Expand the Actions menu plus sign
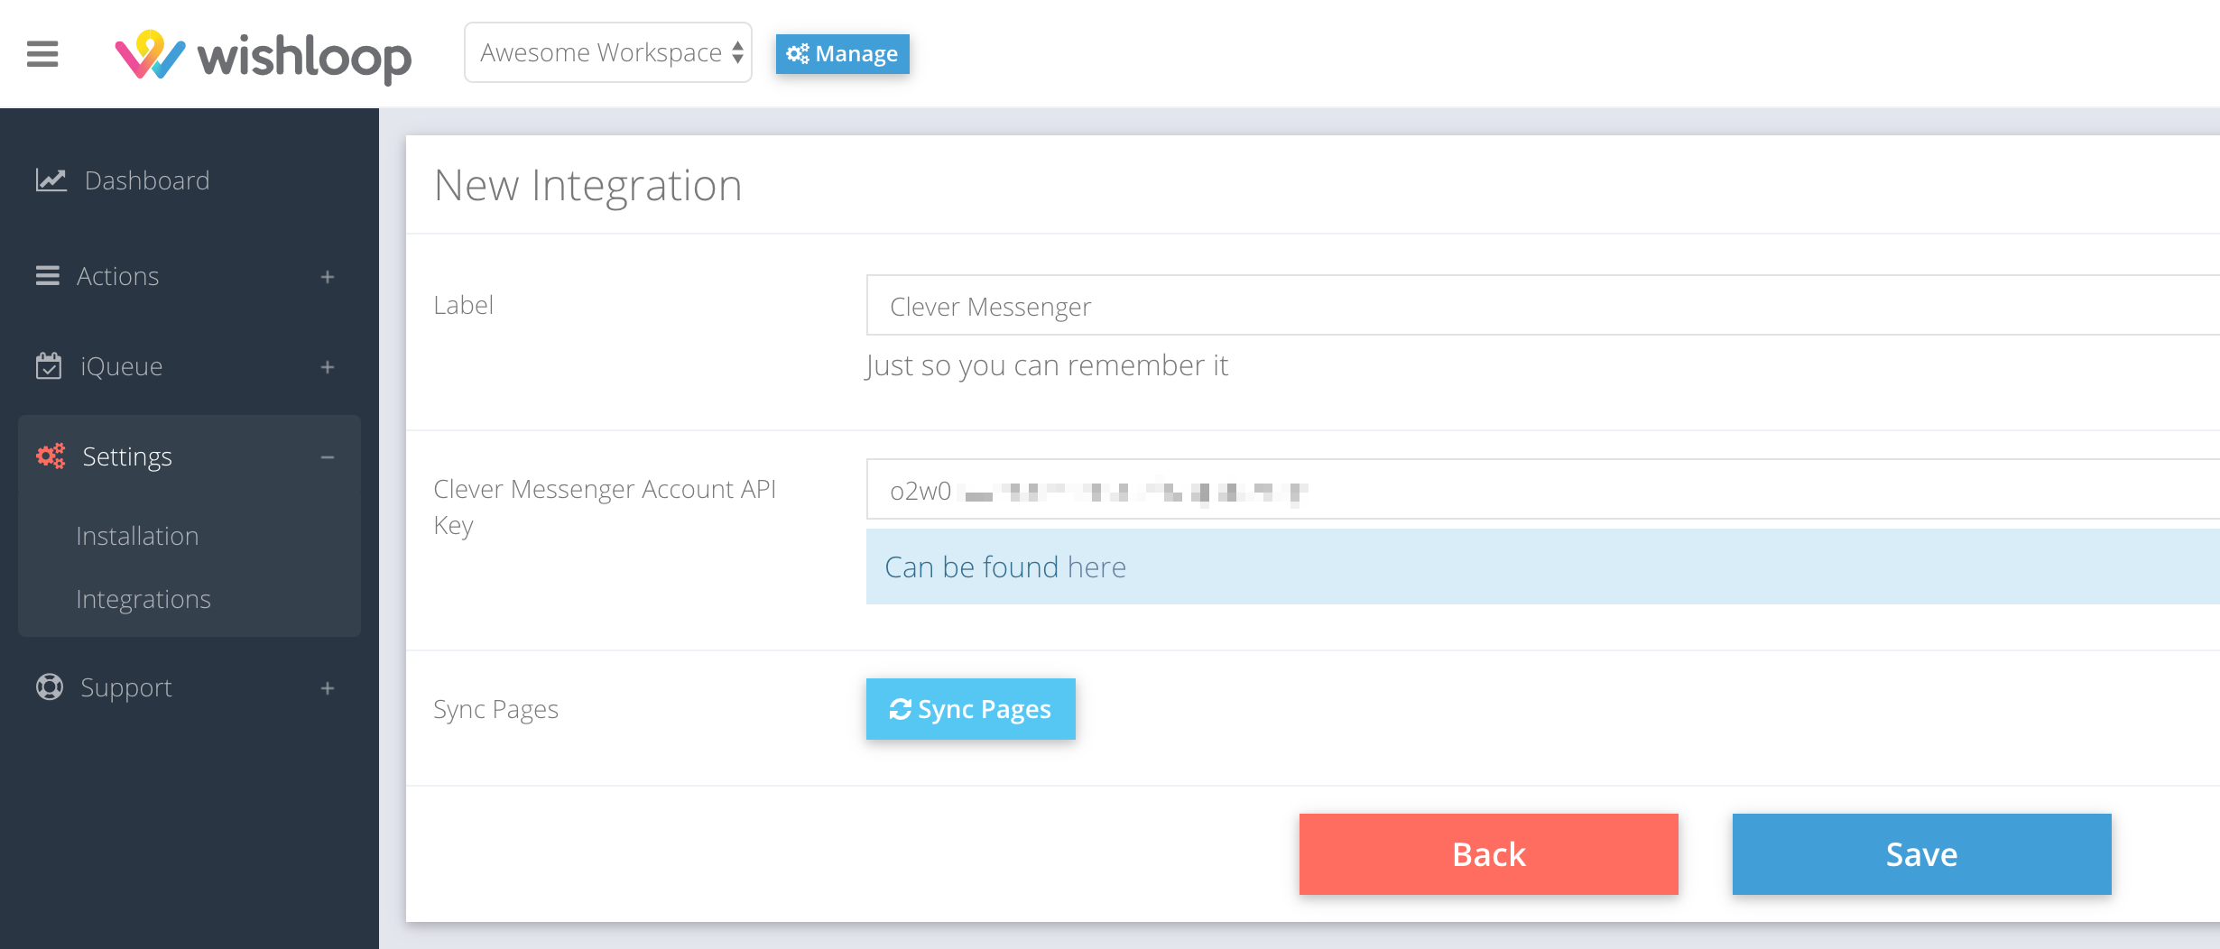 (328, 277)
